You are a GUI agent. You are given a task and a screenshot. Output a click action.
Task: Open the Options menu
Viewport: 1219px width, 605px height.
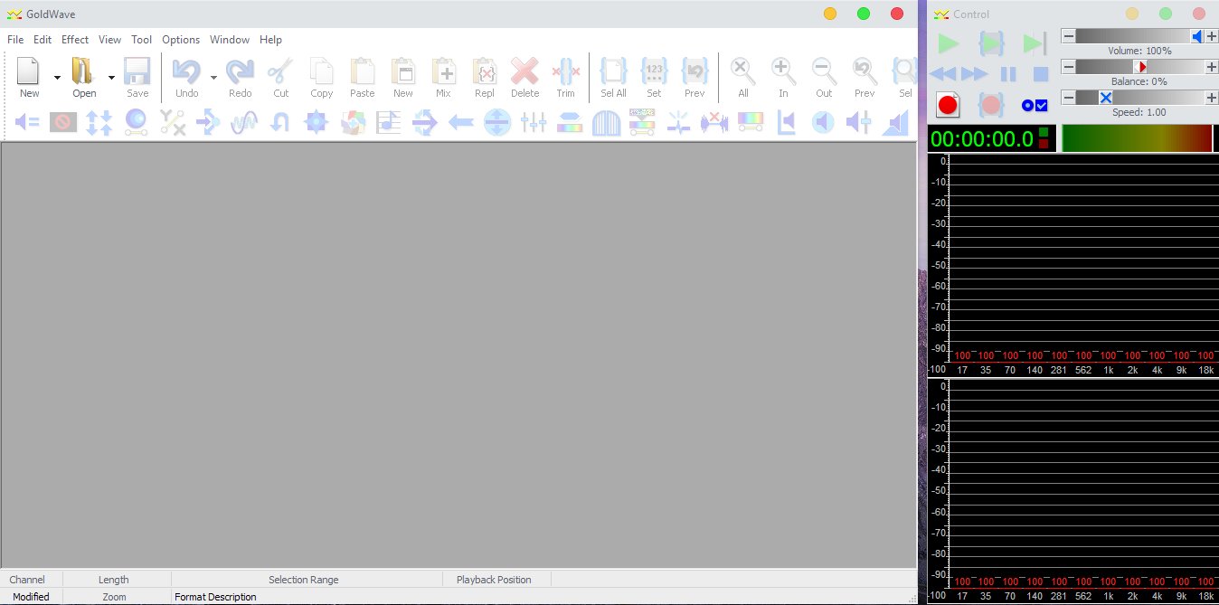[x=181, y=39]
